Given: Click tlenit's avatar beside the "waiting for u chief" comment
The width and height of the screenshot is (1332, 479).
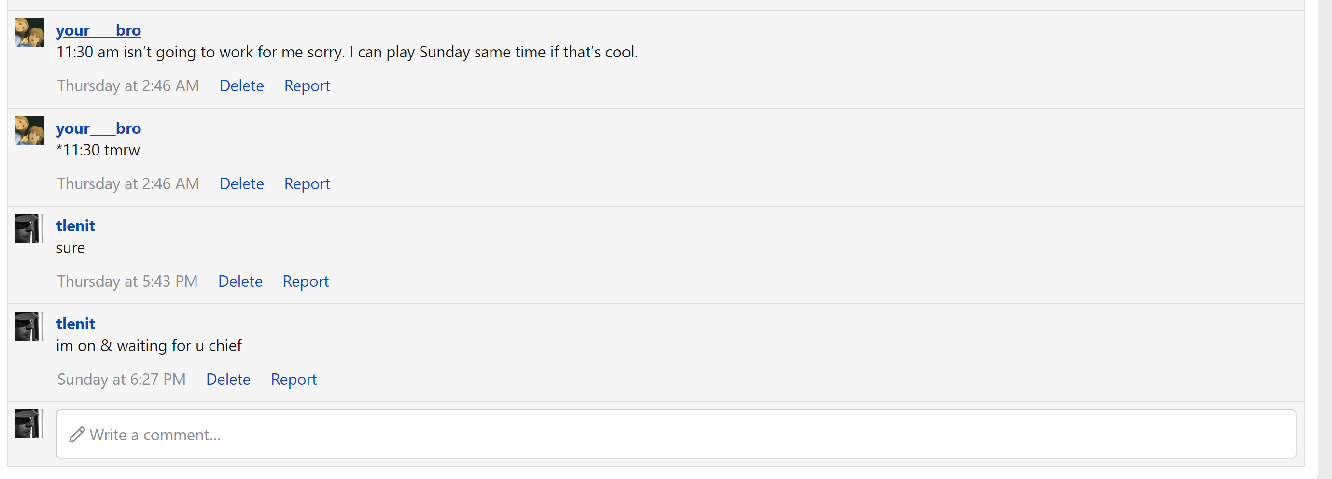Looking at the screenshot, I should click(28, 326).
